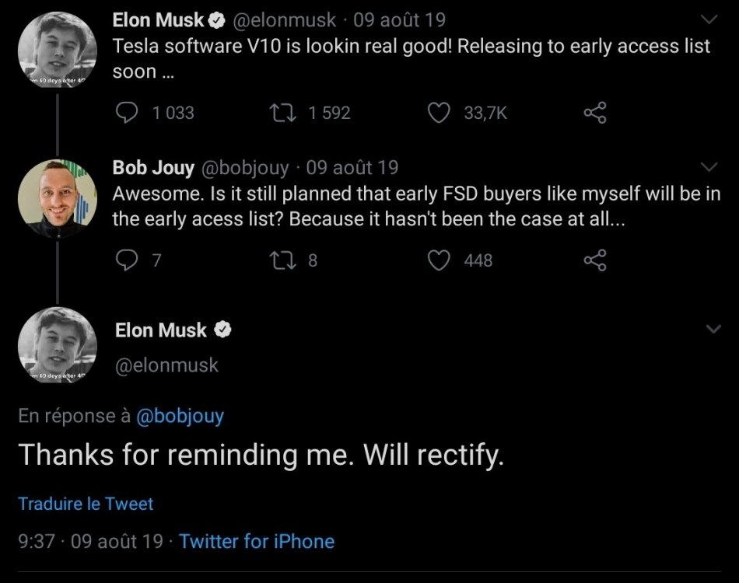Open Elon Musk's avatar on the top tweet
This screenshot has width=739, height=583.
point(57,48)
